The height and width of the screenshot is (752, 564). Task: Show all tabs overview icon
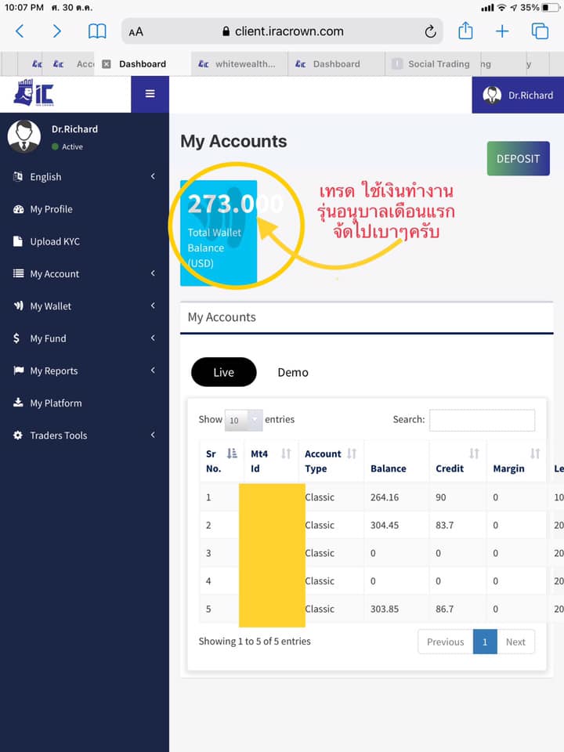click(x=540, y=31)
